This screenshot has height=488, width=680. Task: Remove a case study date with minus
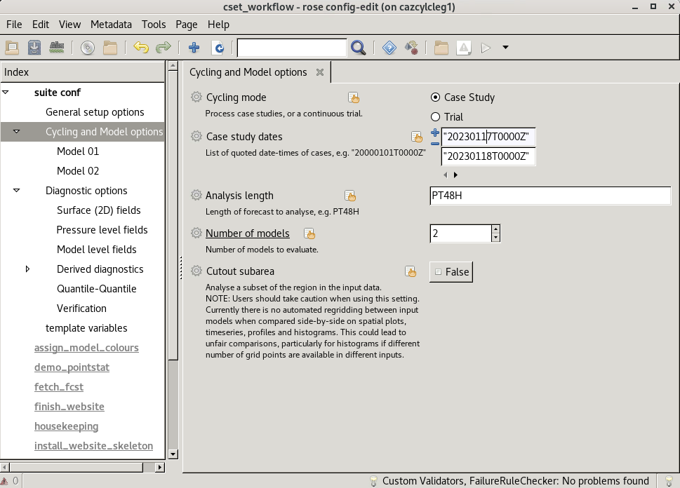[435, 144]
